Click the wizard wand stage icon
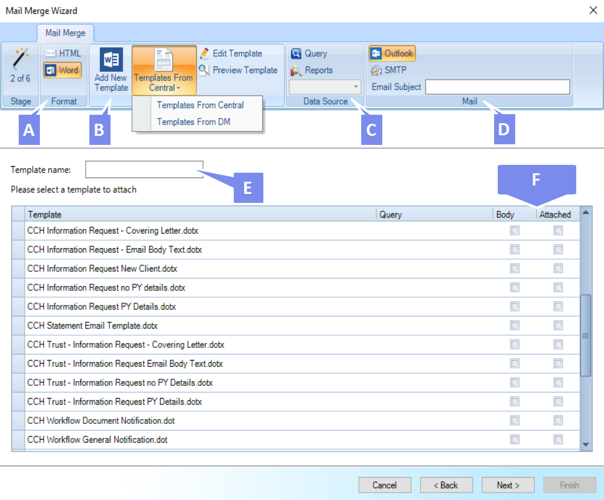The height and width of the screenshot is (500, 604). tap(20, 59)
